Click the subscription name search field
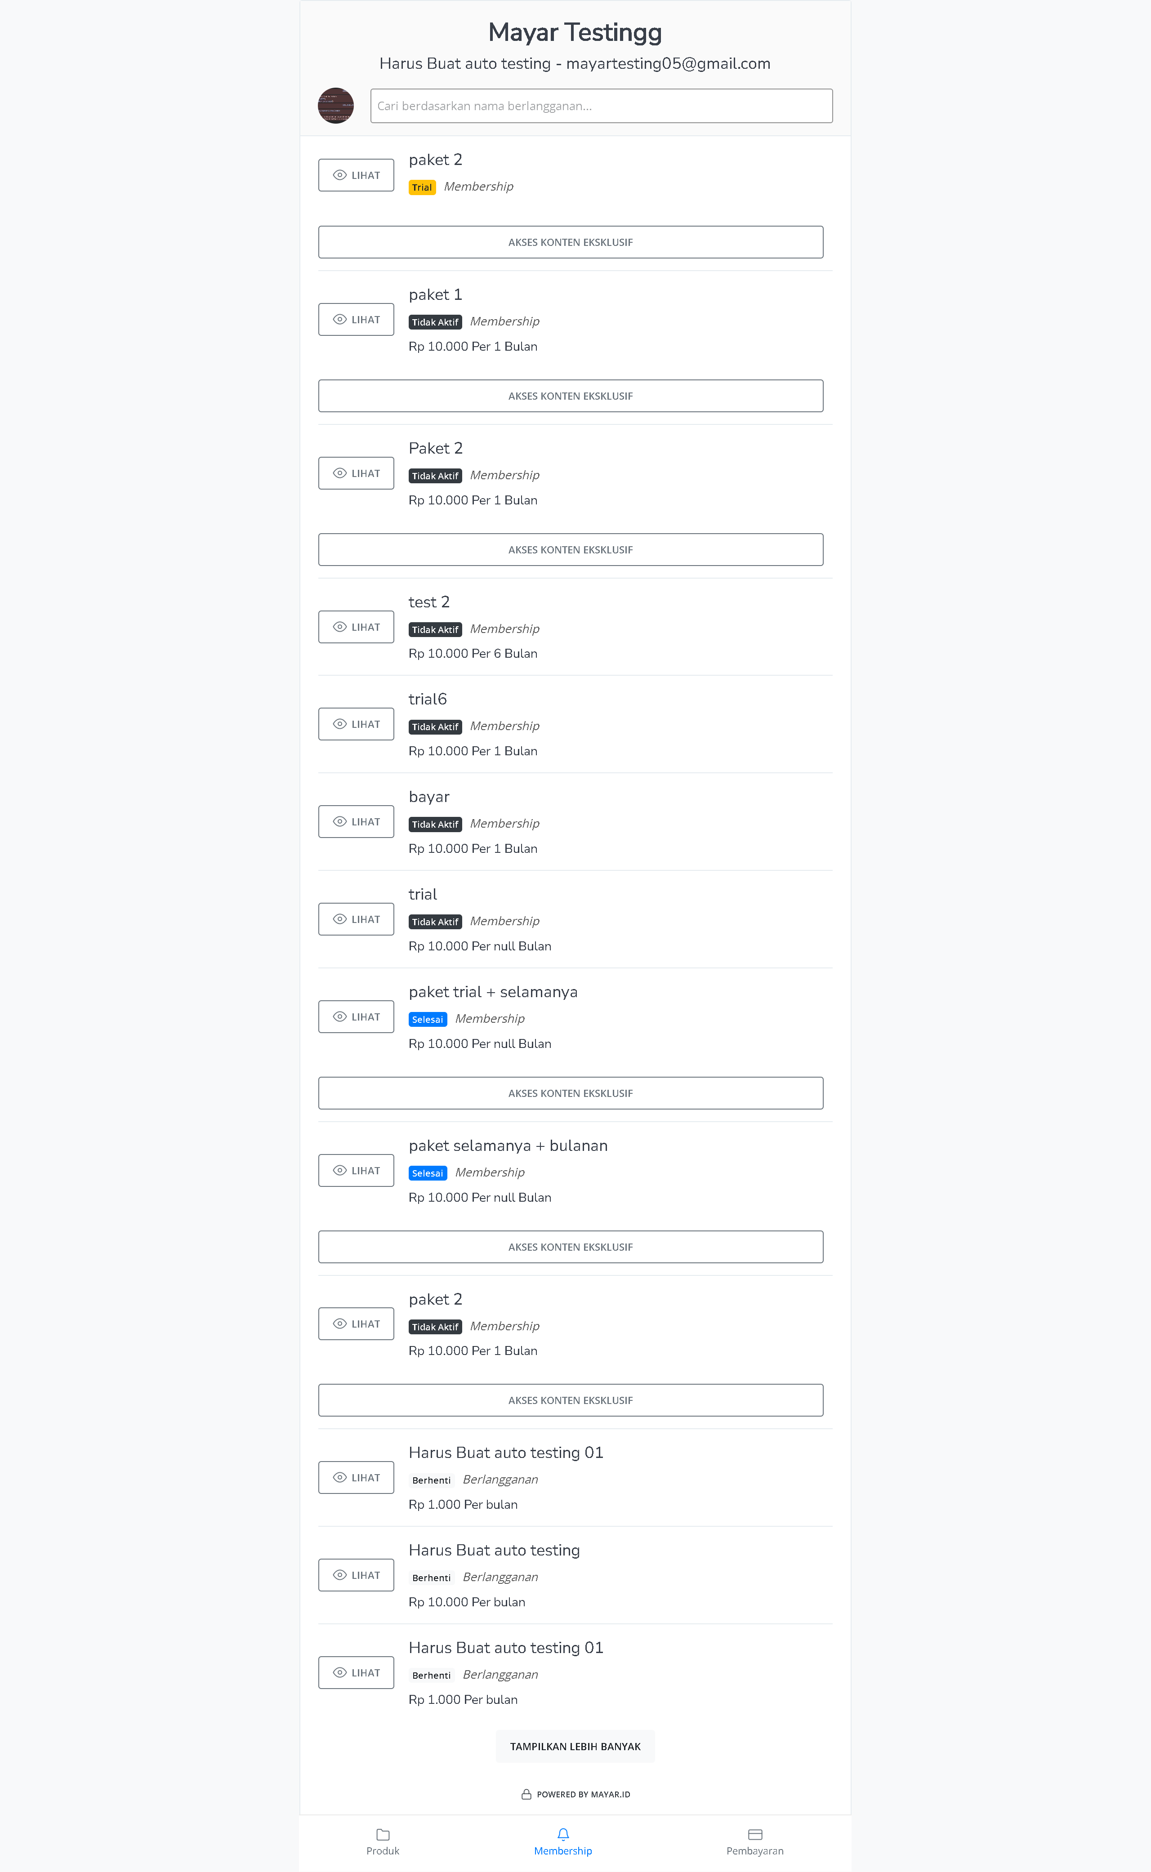 tap(602, 106)
